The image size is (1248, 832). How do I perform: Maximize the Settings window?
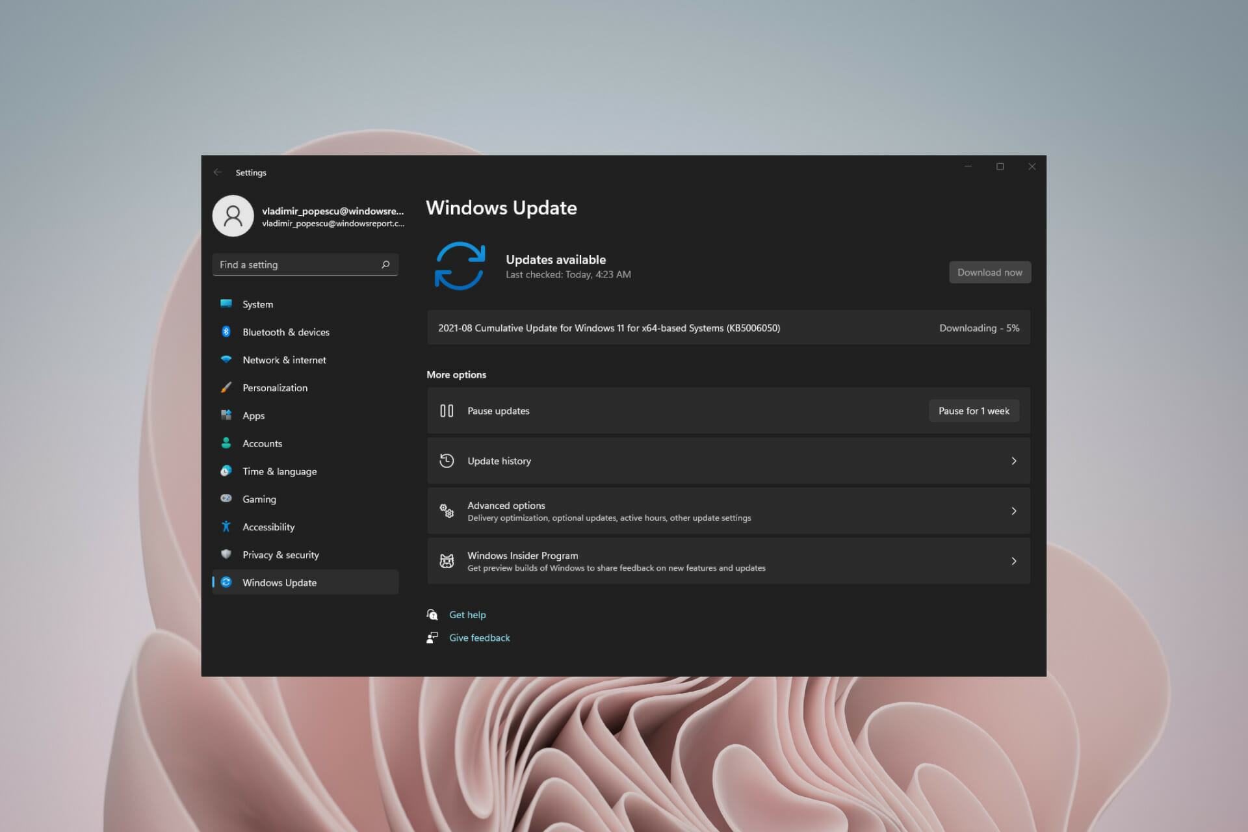pos(1000,167)
